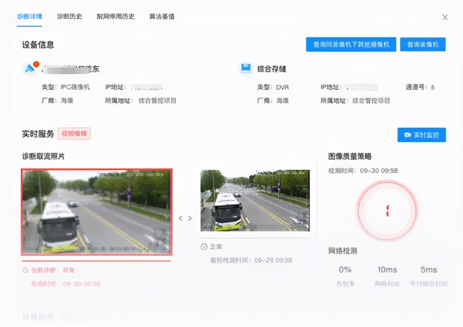Screen dimensions: 463x327
Task: Click the camera device icon with orange badge
Action: [x=31, y=68]
